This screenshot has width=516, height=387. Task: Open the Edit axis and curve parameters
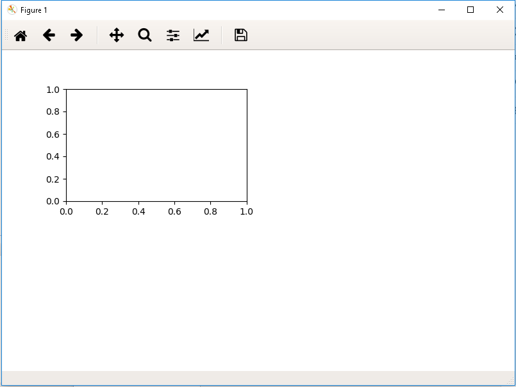coord(201,35)
